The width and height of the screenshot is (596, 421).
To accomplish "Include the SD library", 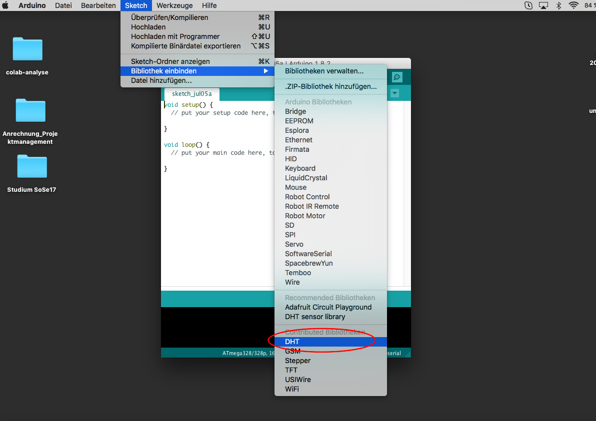I will (330, 226).
